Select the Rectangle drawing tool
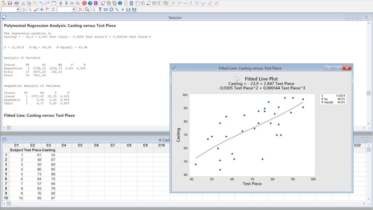 (x=105, y=9)
